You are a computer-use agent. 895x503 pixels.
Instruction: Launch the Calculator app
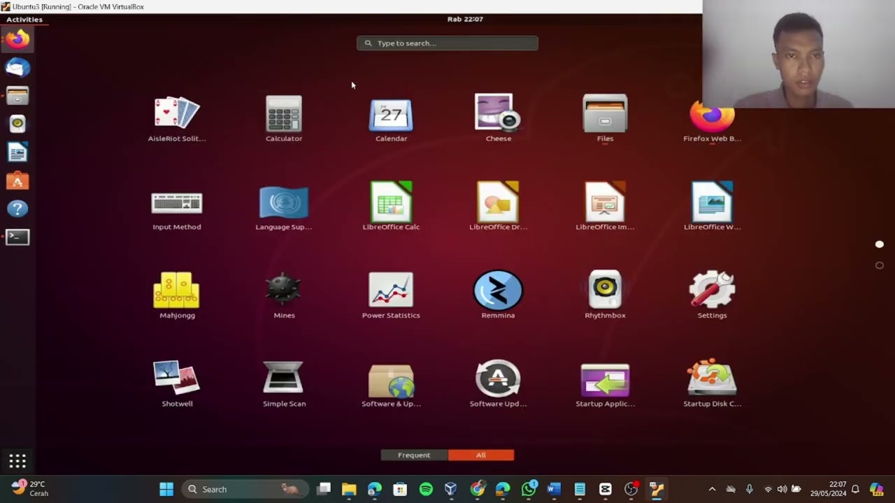click(284, 119)
